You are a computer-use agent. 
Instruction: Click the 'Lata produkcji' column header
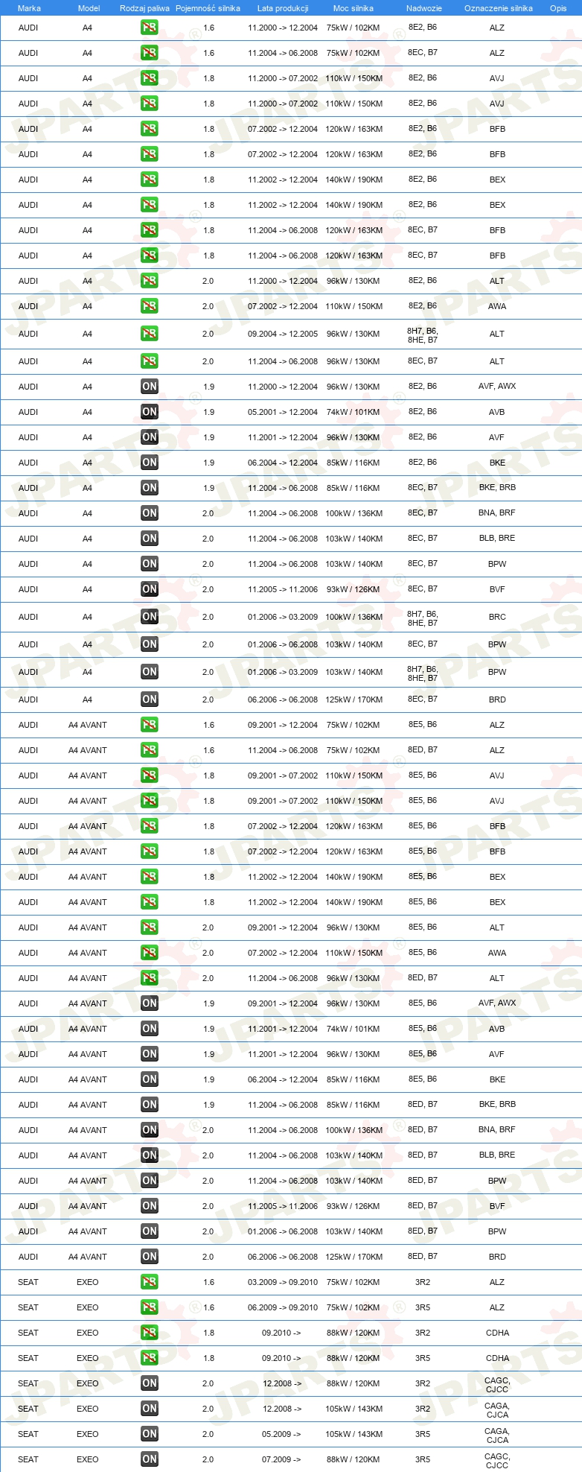(283, 8)
